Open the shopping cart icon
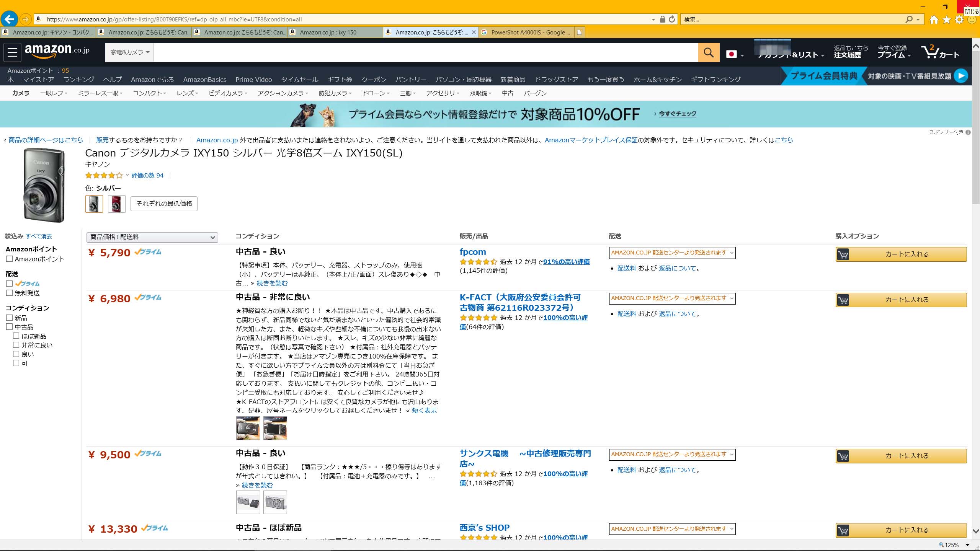This screenshot has width=980, height=551. pos(940,52)
